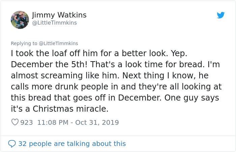
Task: Click the words "it's a Christmas miracle."
Action: point(59,109)
